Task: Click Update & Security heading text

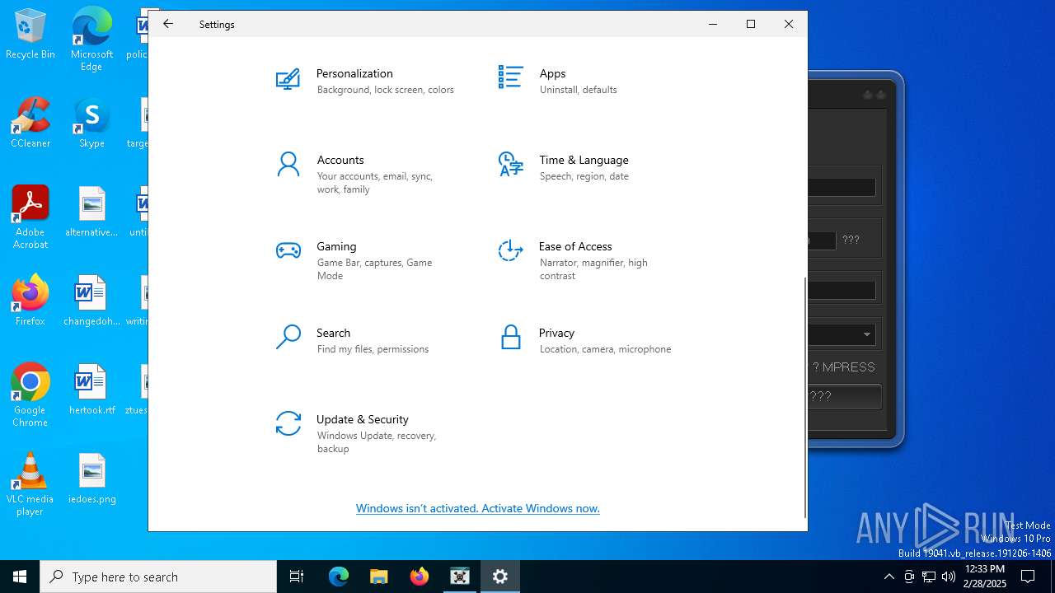Action: (x=363, y=419)
